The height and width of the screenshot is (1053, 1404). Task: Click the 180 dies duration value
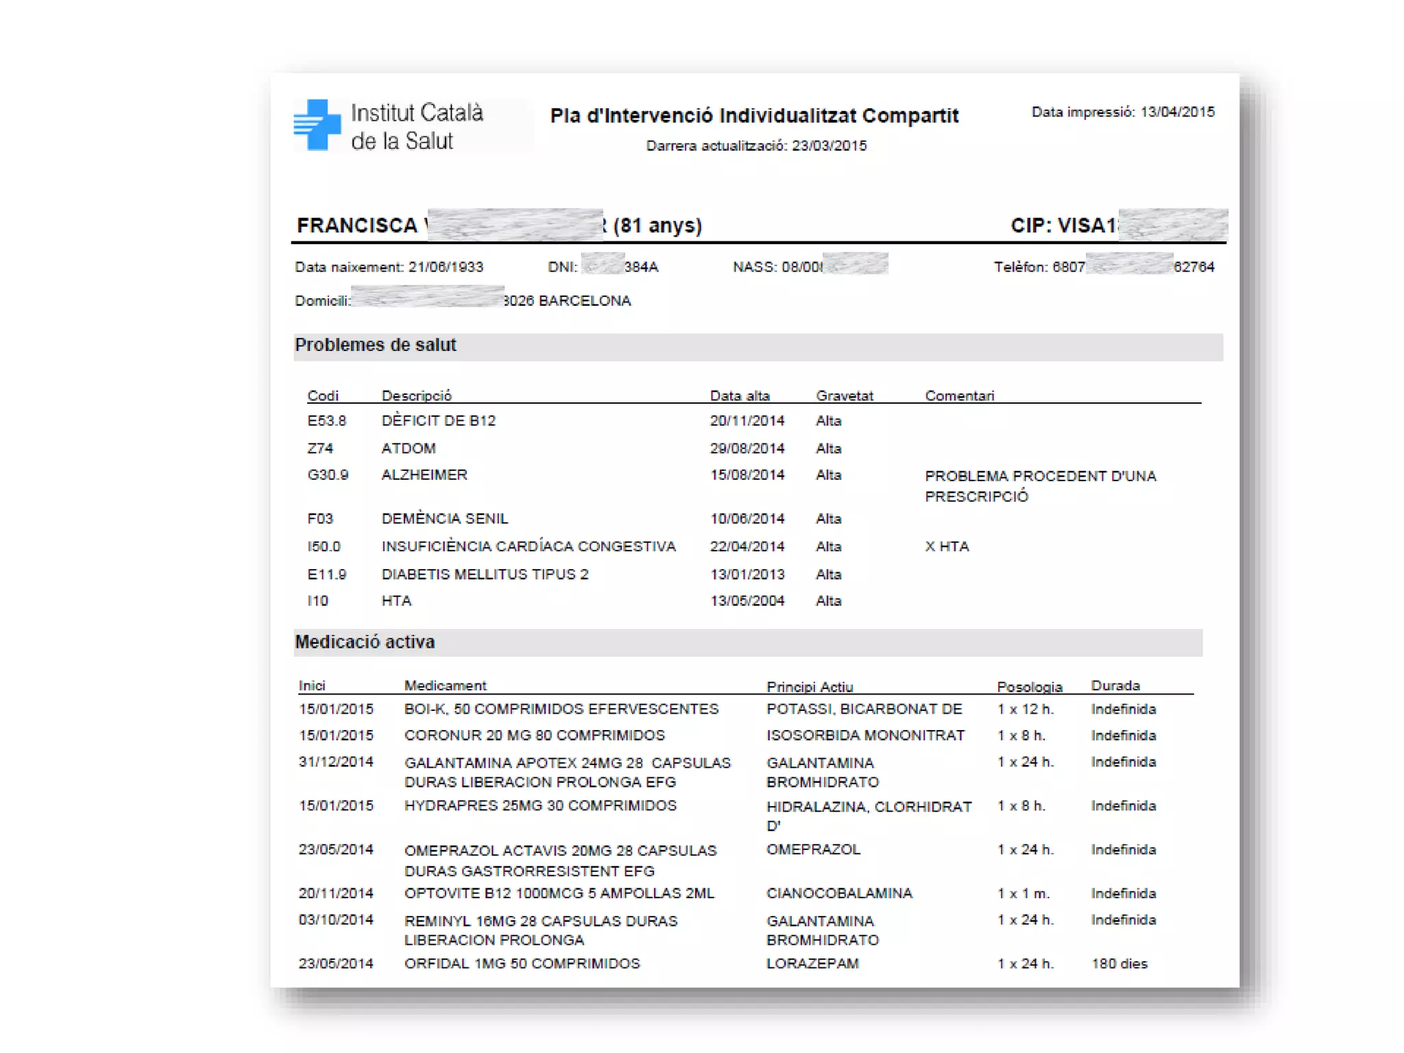tap(1119, 963)
